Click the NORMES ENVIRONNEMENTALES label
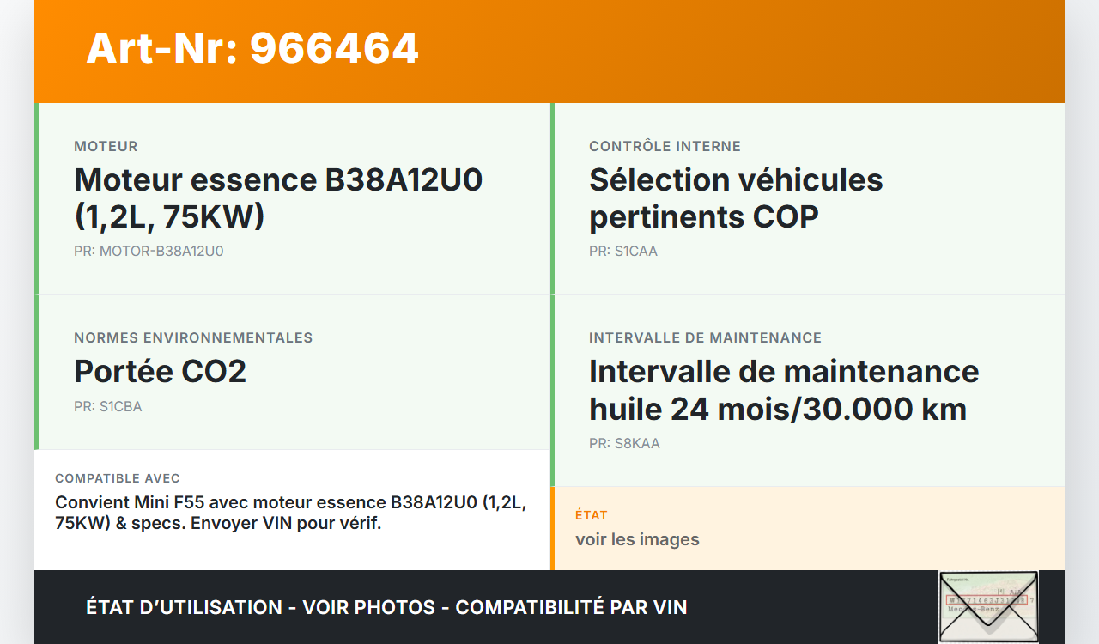 pos(193,338)
